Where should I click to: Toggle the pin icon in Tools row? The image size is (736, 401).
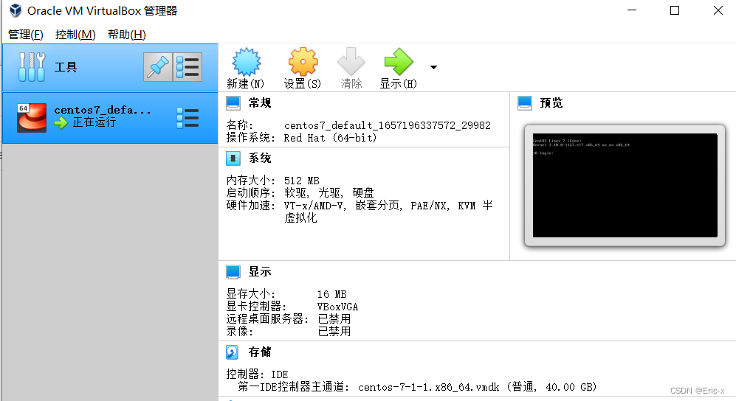click(158, 67)
